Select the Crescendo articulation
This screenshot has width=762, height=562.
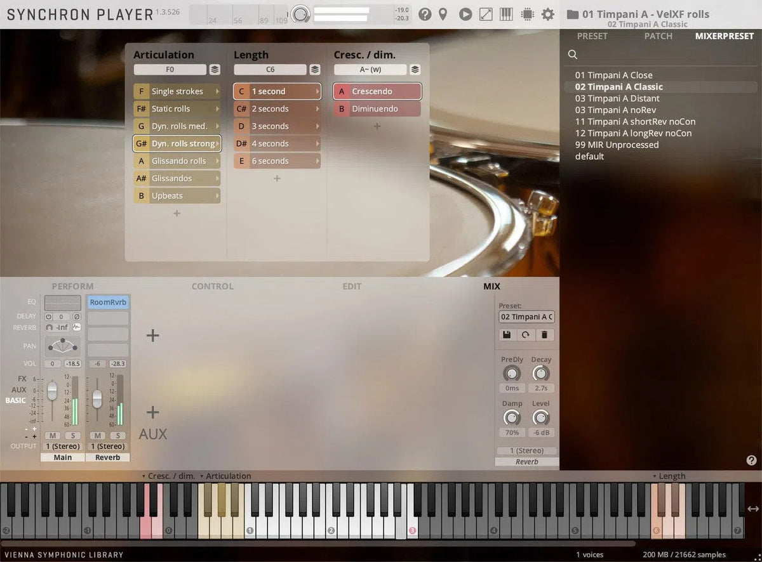click(377, 91)
